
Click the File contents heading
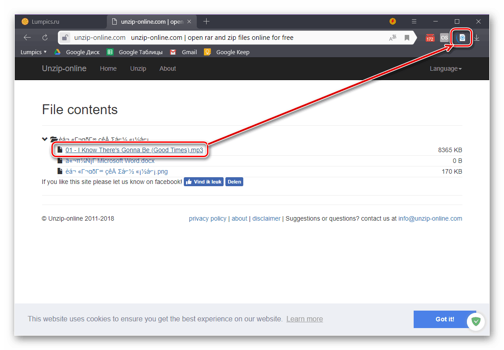coord(80,110)
